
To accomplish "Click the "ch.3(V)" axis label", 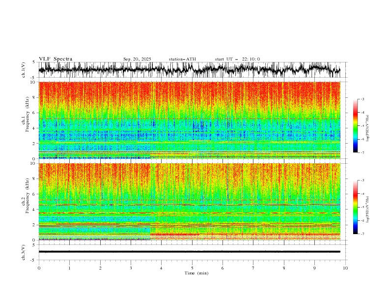I will [x=24, y=252].
